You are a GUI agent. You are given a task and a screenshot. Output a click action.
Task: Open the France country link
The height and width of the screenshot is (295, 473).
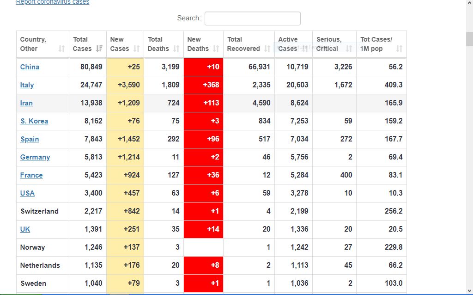point(31,175)
